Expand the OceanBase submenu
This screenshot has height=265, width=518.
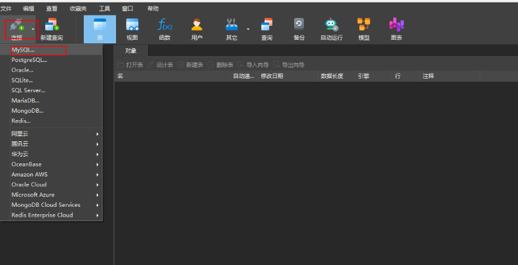click(51, 164)
